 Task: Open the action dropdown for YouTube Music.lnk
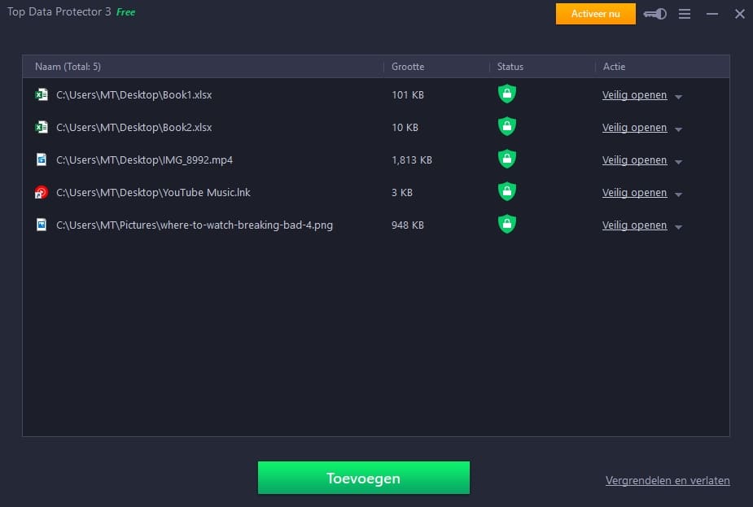(x=678, y=194)
